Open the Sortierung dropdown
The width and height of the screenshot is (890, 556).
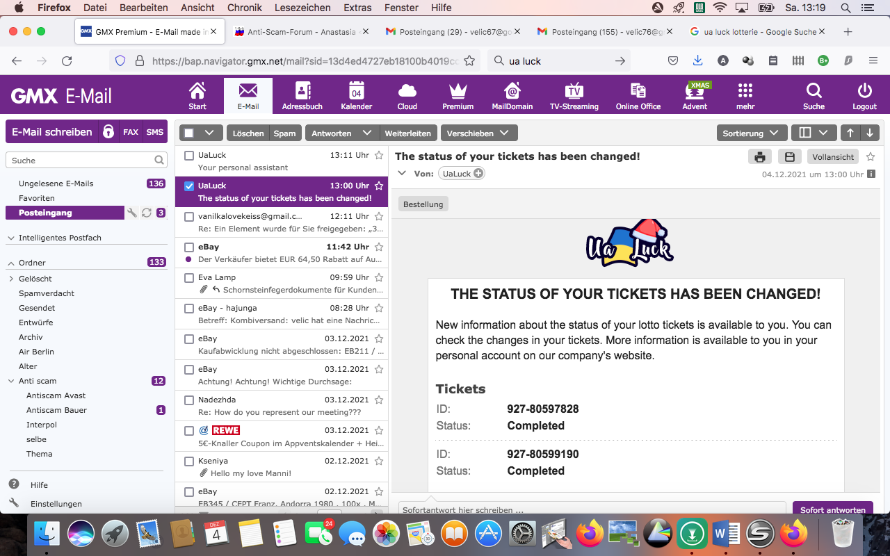[752, 133]
